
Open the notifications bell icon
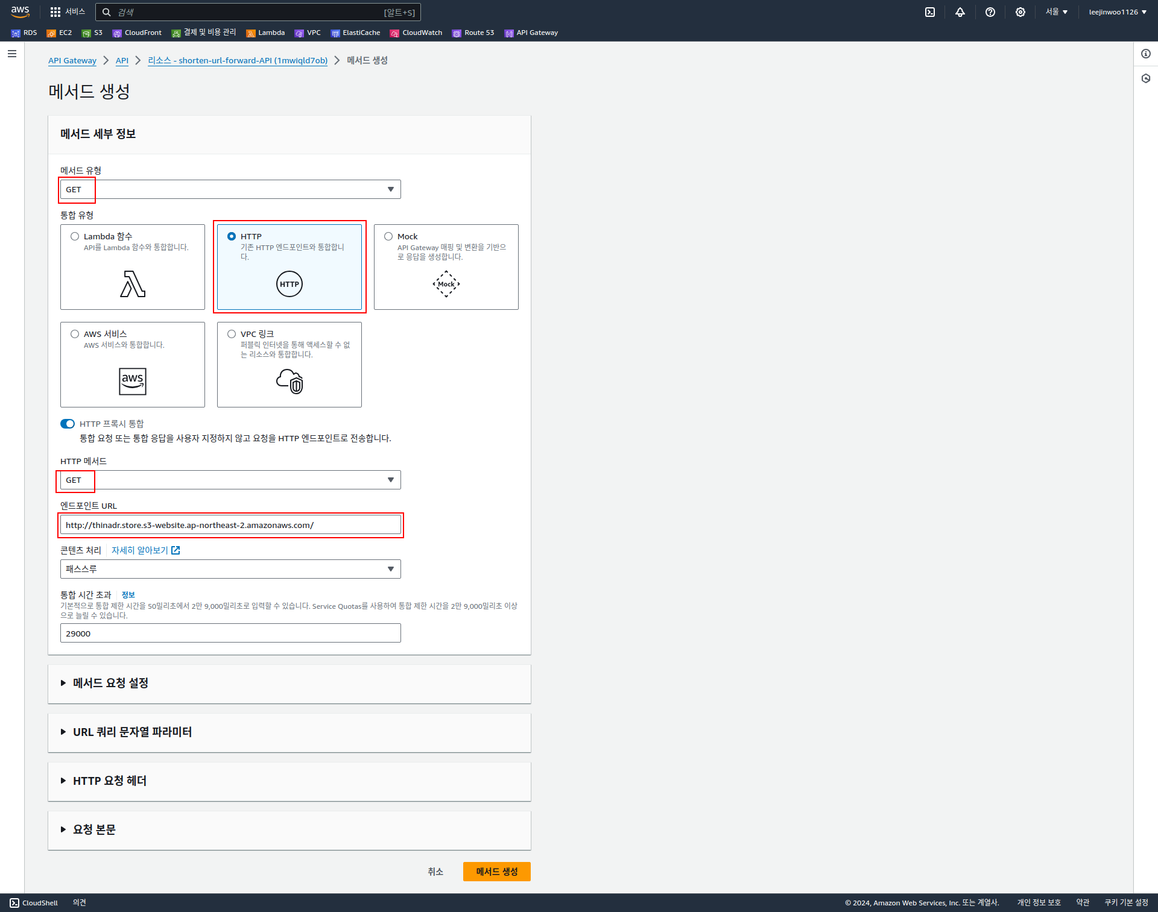960,12
